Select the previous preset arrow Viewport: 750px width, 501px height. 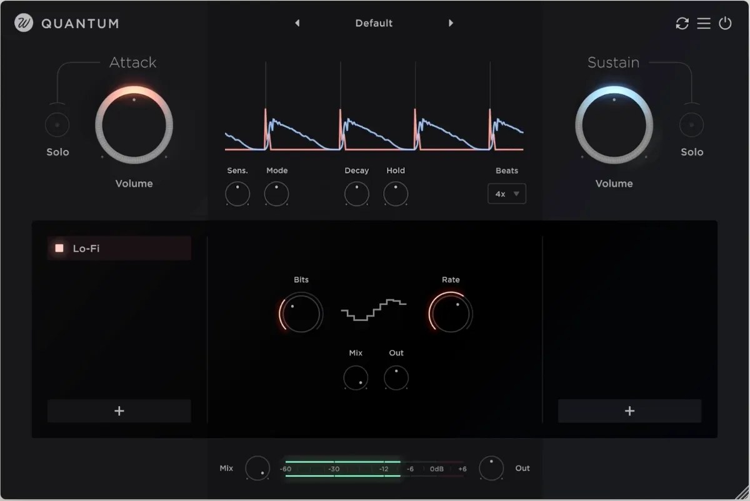click(297, 22)
